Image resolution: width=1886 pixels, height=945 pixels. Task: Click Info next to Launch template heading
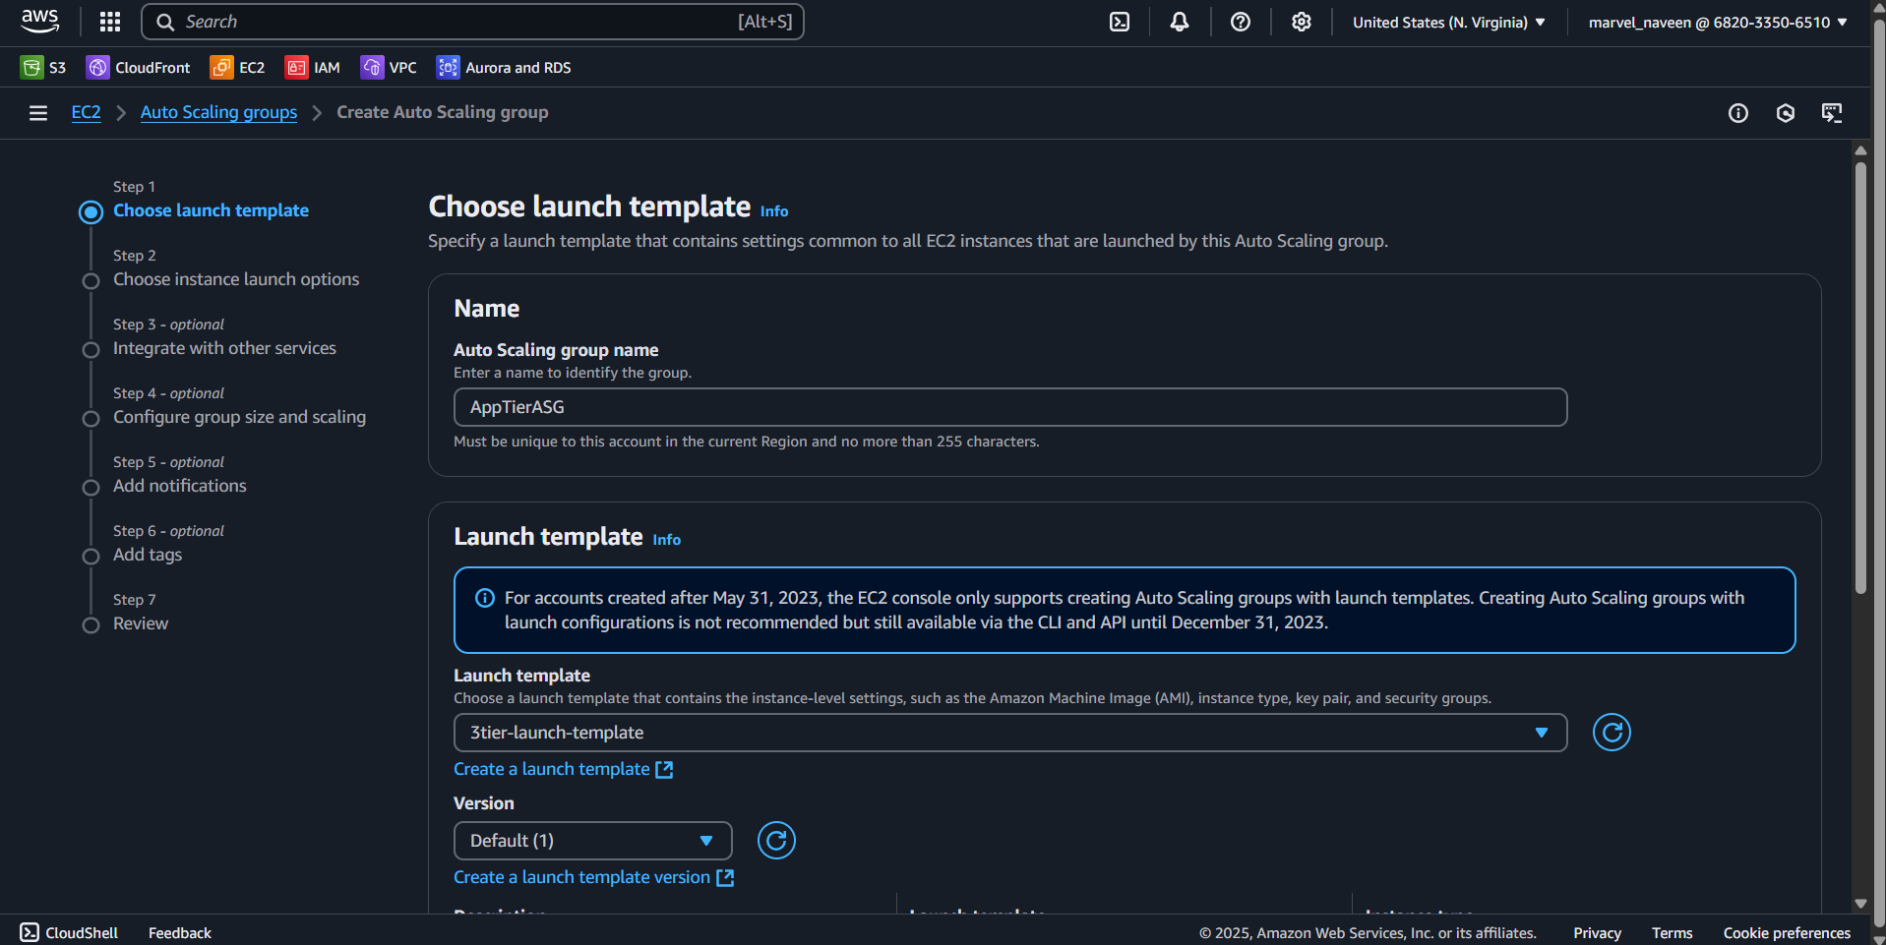coord(666,540)
